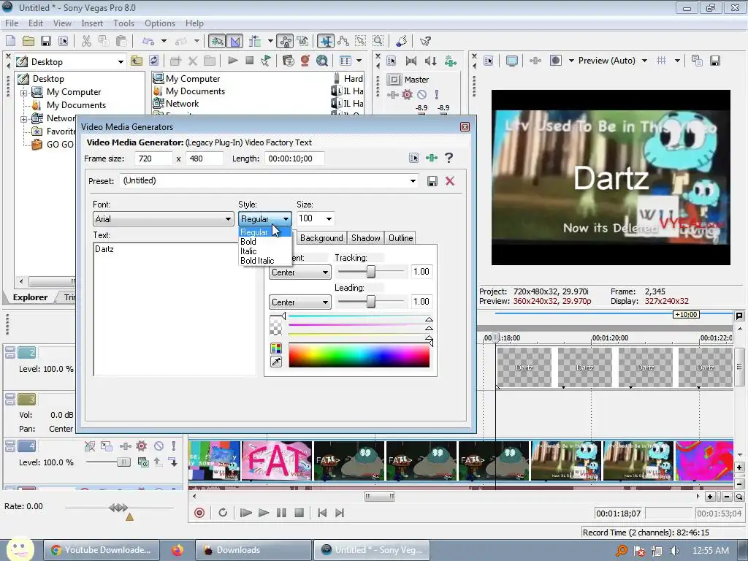This screenshot has width=748, height=561.
Task: Click the Tracking slider handle
Action: coord(370,272)
